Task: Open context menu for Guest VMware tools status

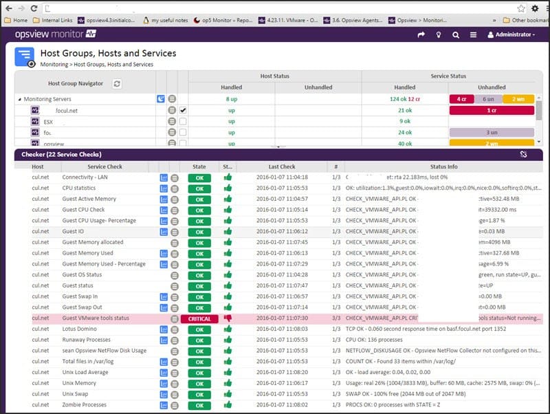Action: click(175, 319)
